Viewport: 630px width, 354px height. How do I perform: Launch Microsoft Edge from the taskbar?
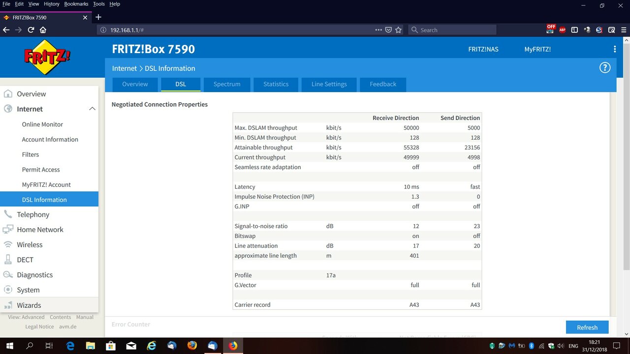click(70, 346)
